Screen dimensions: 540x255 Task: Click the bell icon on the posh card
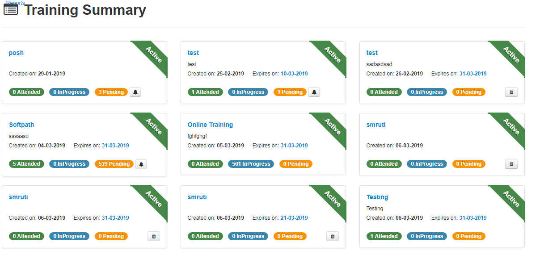[135, 92]
